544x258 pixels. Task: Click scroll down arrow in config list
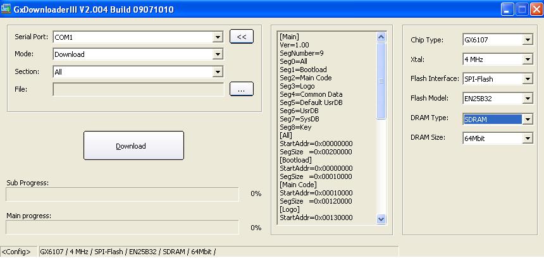click(381, 219)
